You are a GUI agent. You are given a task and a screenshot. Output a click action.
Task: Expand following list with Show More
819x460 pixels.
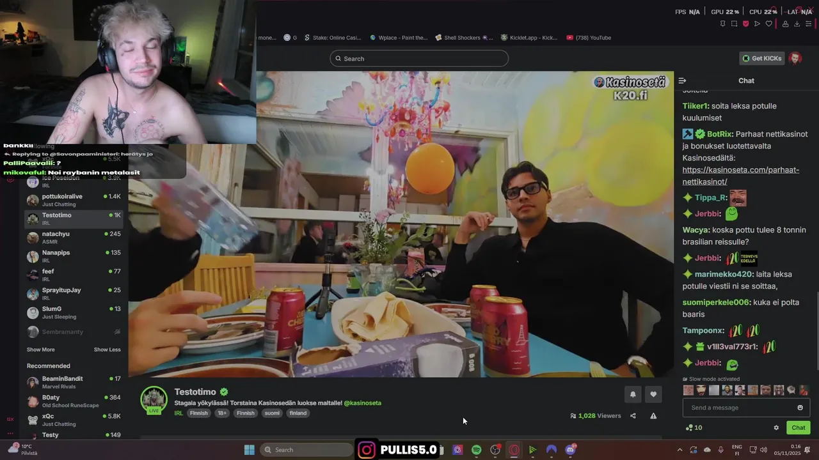[40, 349]
